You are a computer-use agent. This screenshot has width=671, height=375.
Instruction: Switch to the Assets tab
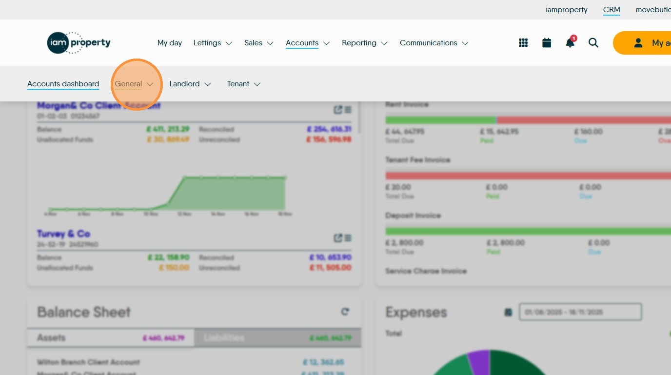click(x=111, y=337)
